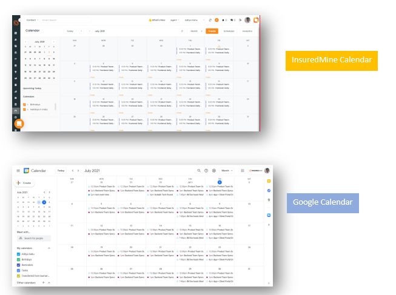Open the Google account avatar
Screen dimensions: 396x295
tap(267, 171)
